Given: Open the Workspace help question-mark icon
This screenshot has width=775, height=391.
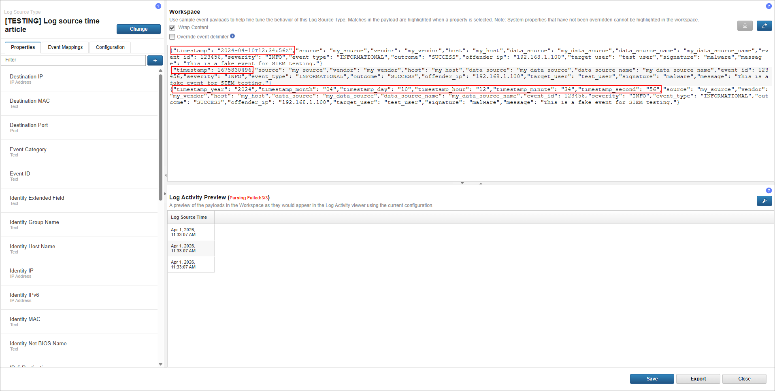Looking at the screenshot, I should coord(769,6).
